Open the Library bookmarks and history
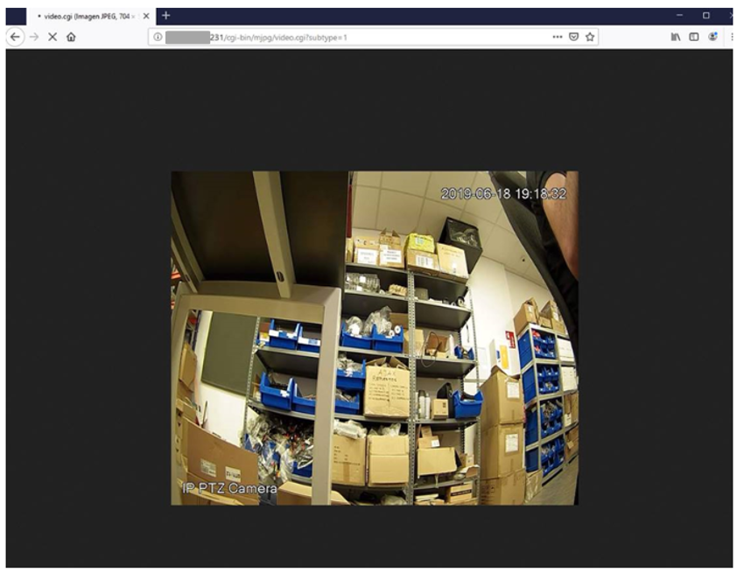Image resolution: width=737 pixels, height=572 pixels. [676, 37]
